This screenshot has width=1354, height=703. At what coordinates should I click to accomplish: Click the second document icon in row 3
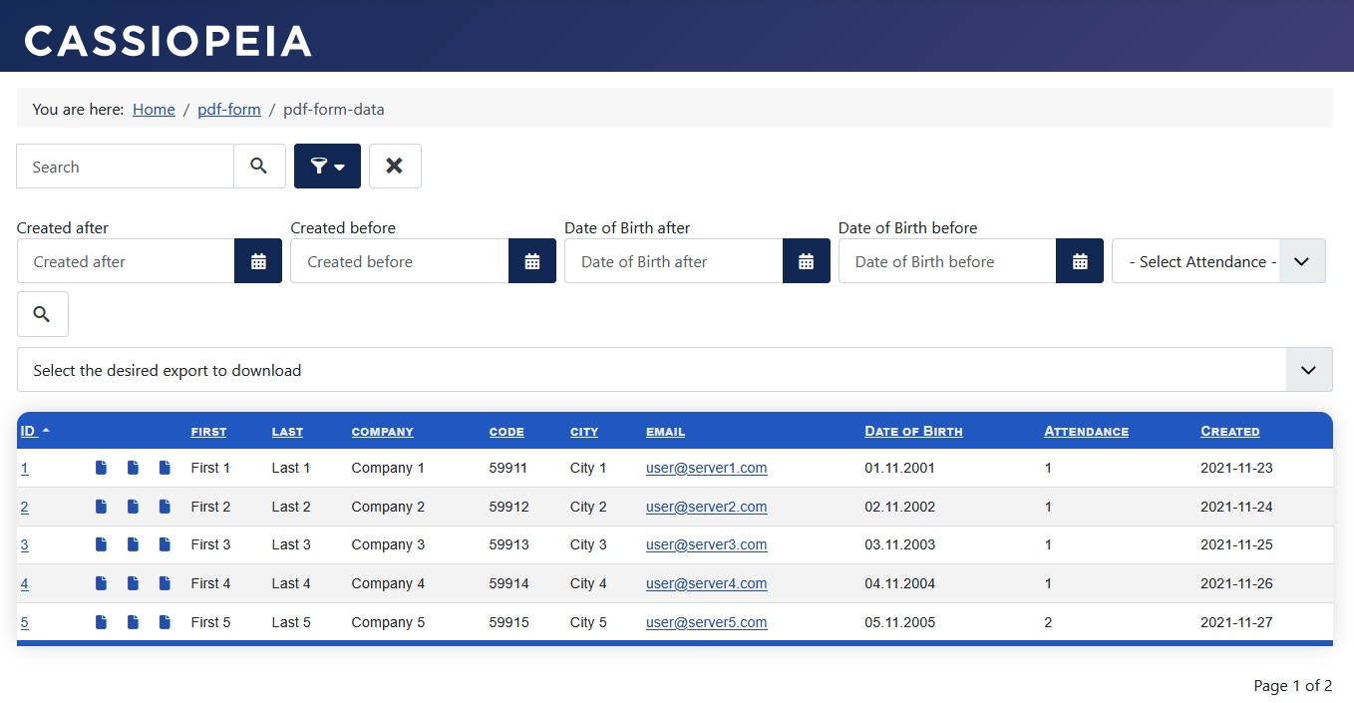[133, 544]
